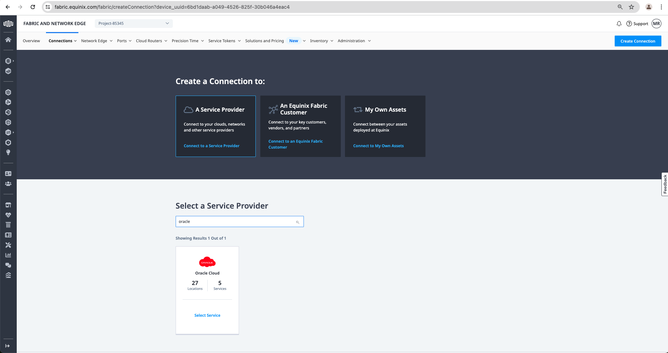Click the Create Connection button
Screen dimensions: 668x353
[x=637, y=41]
